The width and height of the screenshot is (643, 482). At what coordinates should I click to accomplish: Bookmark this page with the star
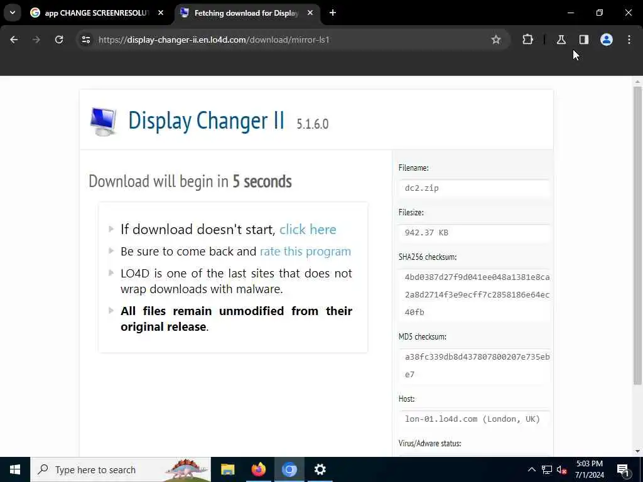(496, 40)
